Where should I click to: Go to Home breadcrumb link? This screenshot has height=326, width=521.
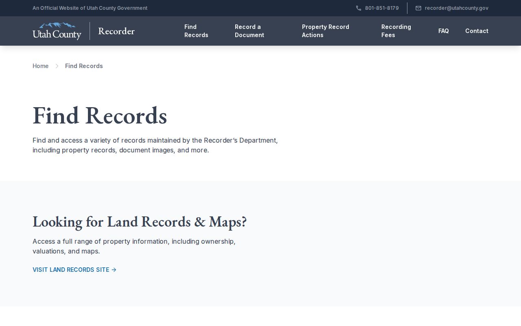coord(41,66)
